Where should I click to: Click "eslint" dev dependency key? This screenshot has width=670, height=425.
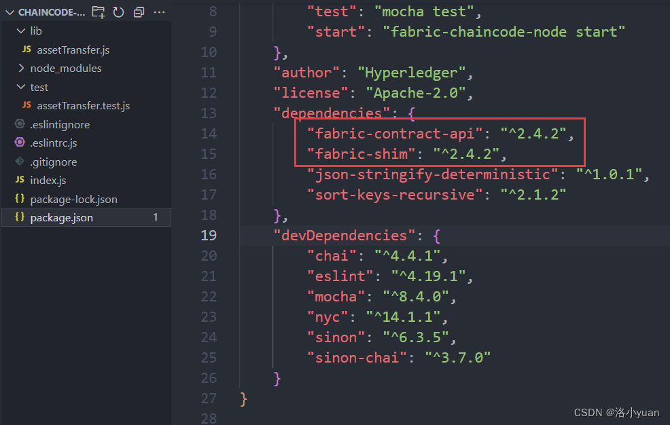coord(340,276)
